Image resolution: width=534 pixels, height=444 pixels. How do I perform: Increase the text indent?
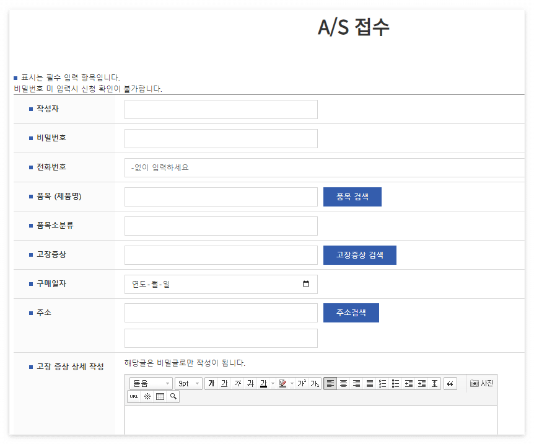pyautogui.click(x=422, y=384)
